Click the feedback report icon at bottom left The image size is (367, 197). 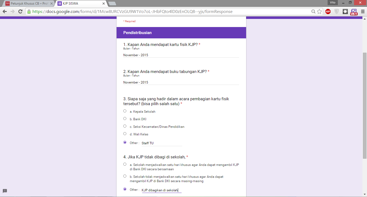(5, 191)
